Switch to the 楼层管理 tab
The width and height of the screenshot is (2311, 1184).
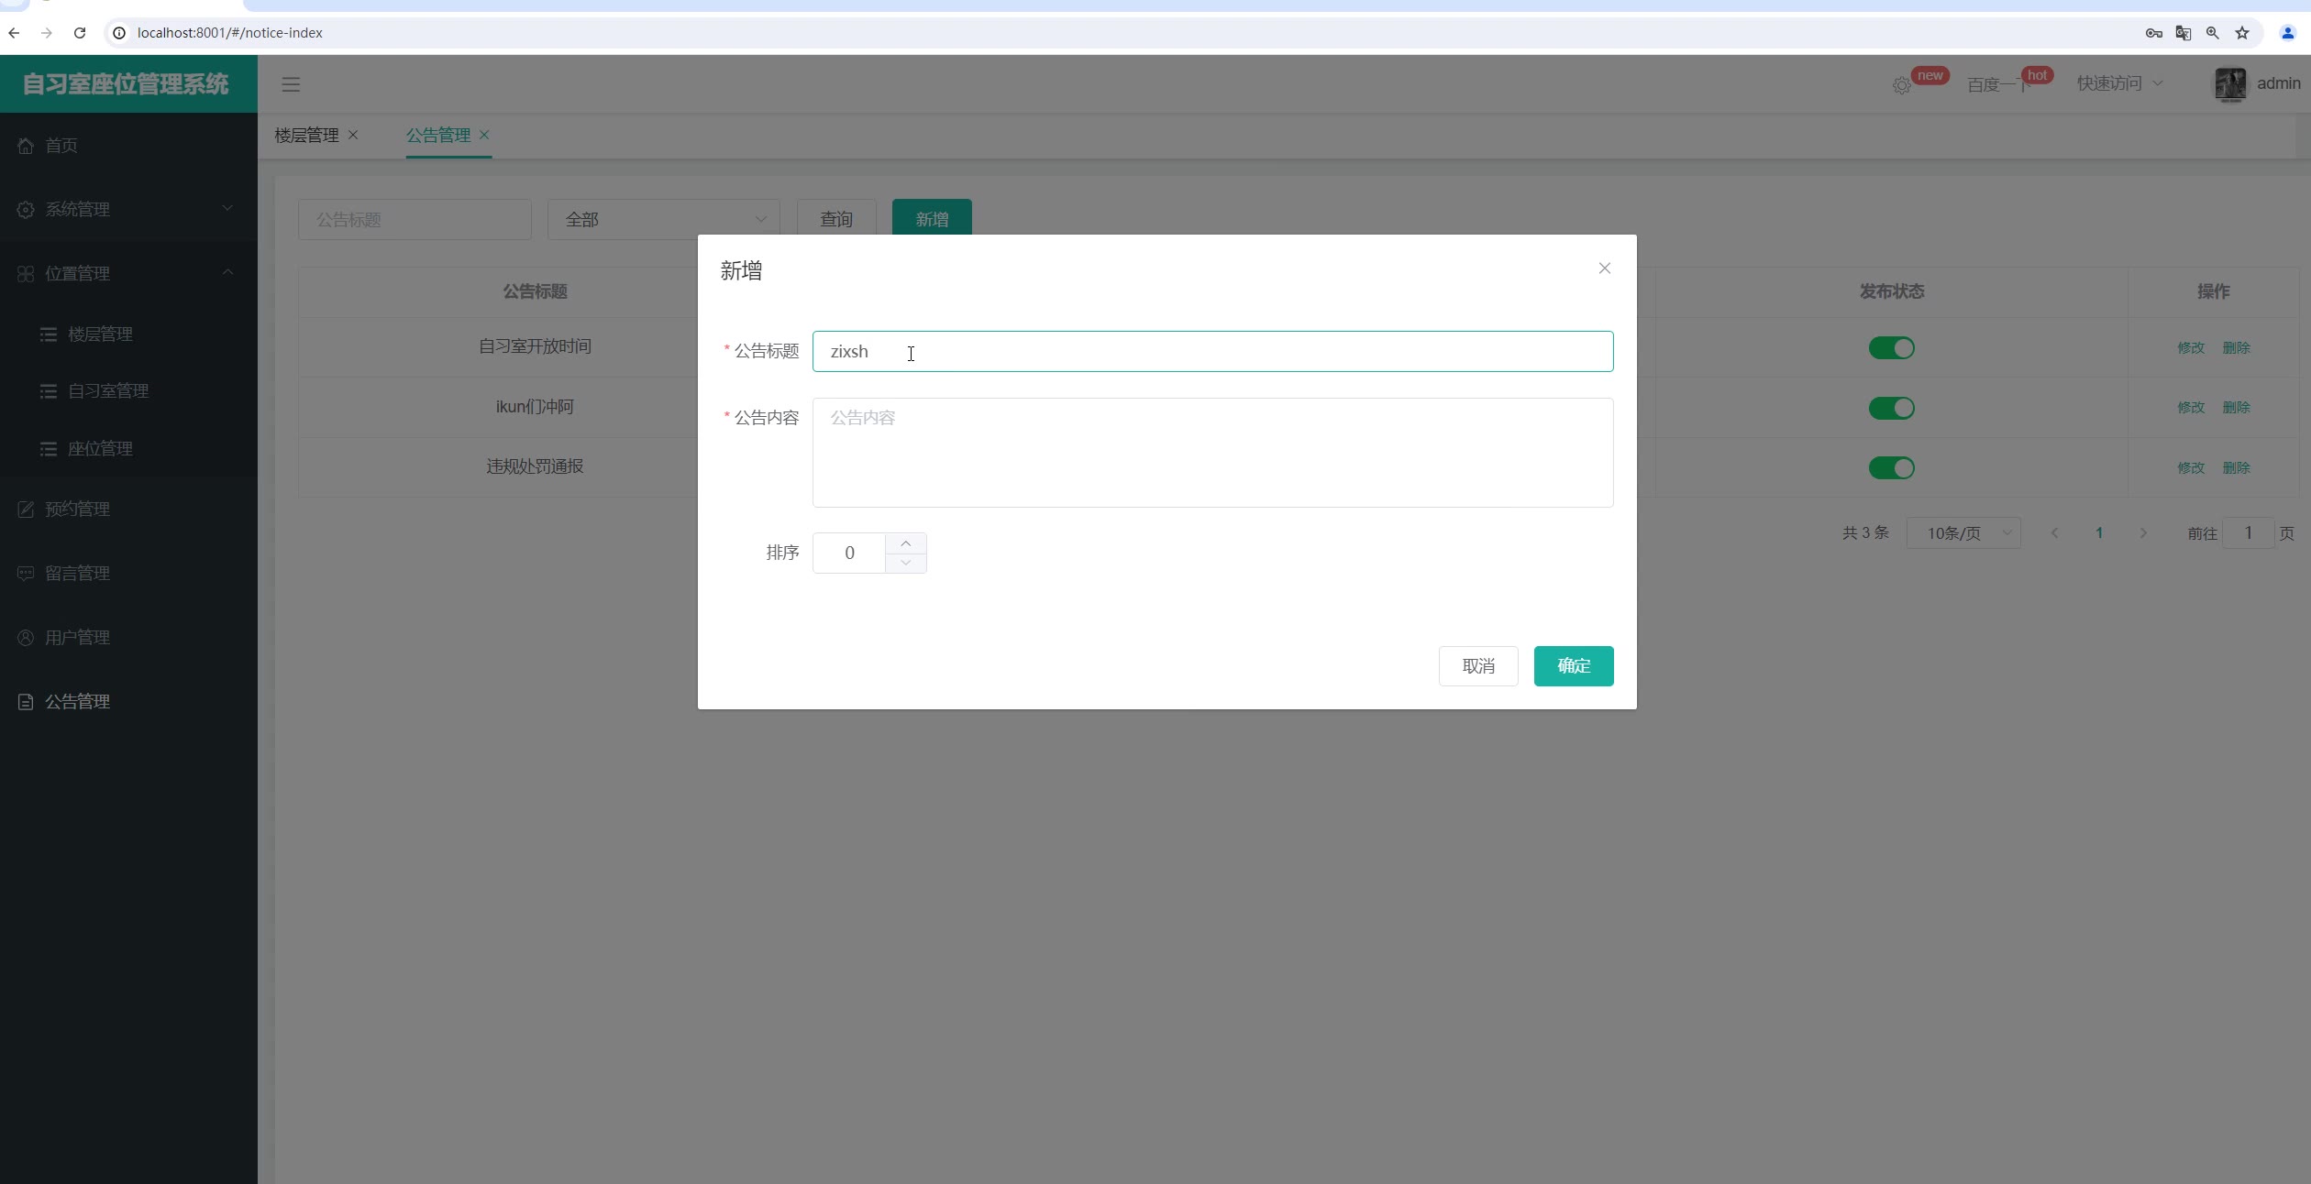(307, 136)
